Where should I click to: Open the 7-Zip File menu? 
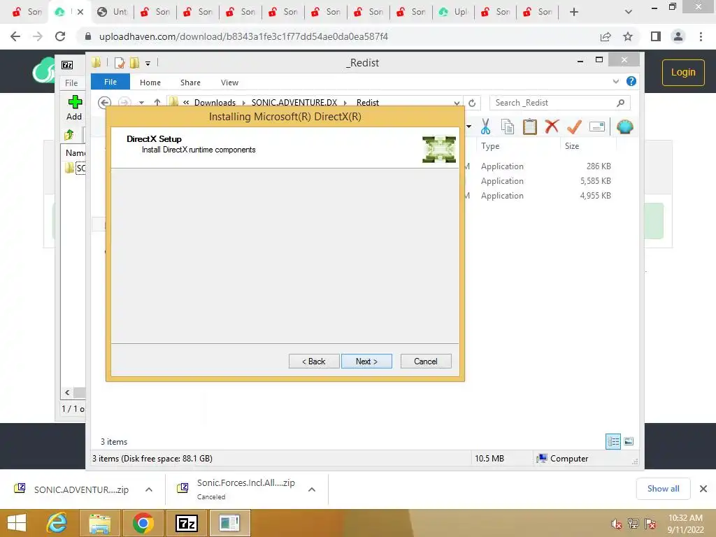71,83
